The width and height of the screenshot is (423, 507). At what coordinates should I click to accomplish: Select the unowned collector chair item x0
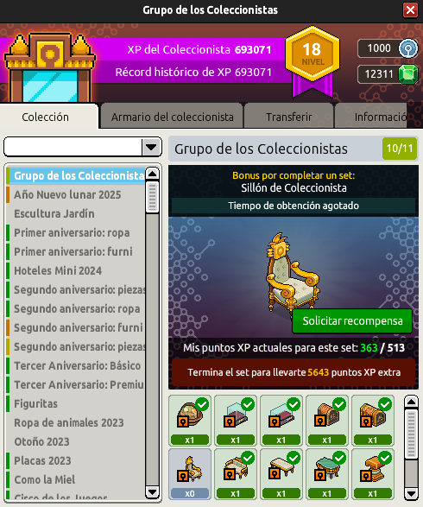click(190, 474)
